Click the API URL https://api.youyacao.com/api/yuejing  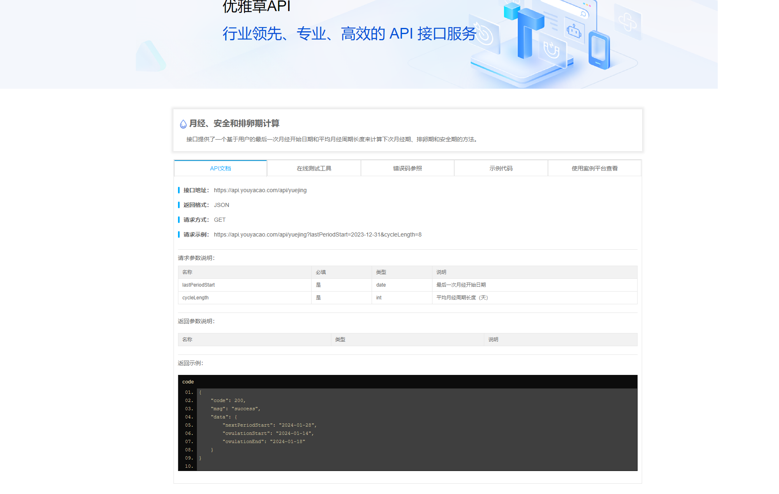260,190
